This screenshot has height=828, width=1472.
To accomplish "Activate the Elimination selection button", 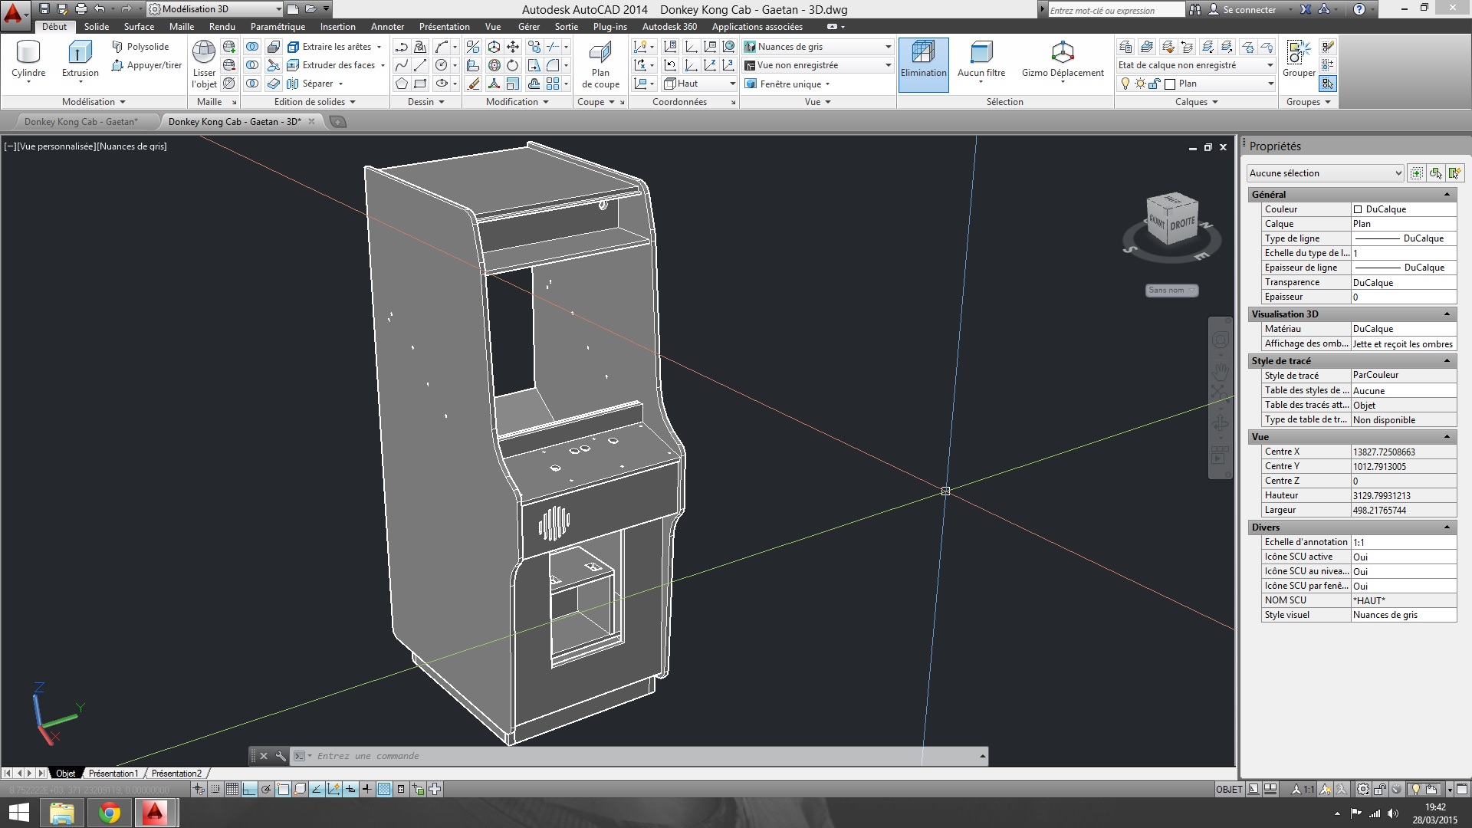I will tap(923, 64).
